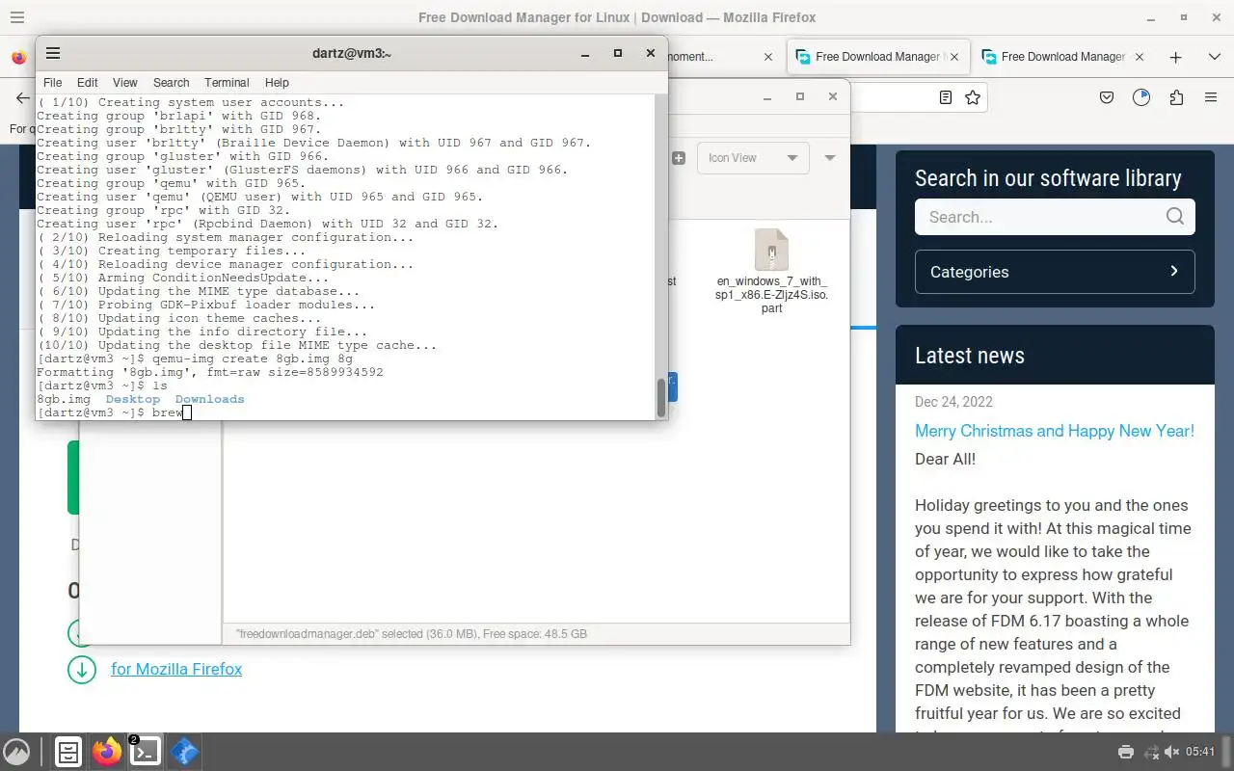Go back using the Firefox back arrow
1234x771 pixels.
pos(23,97)
